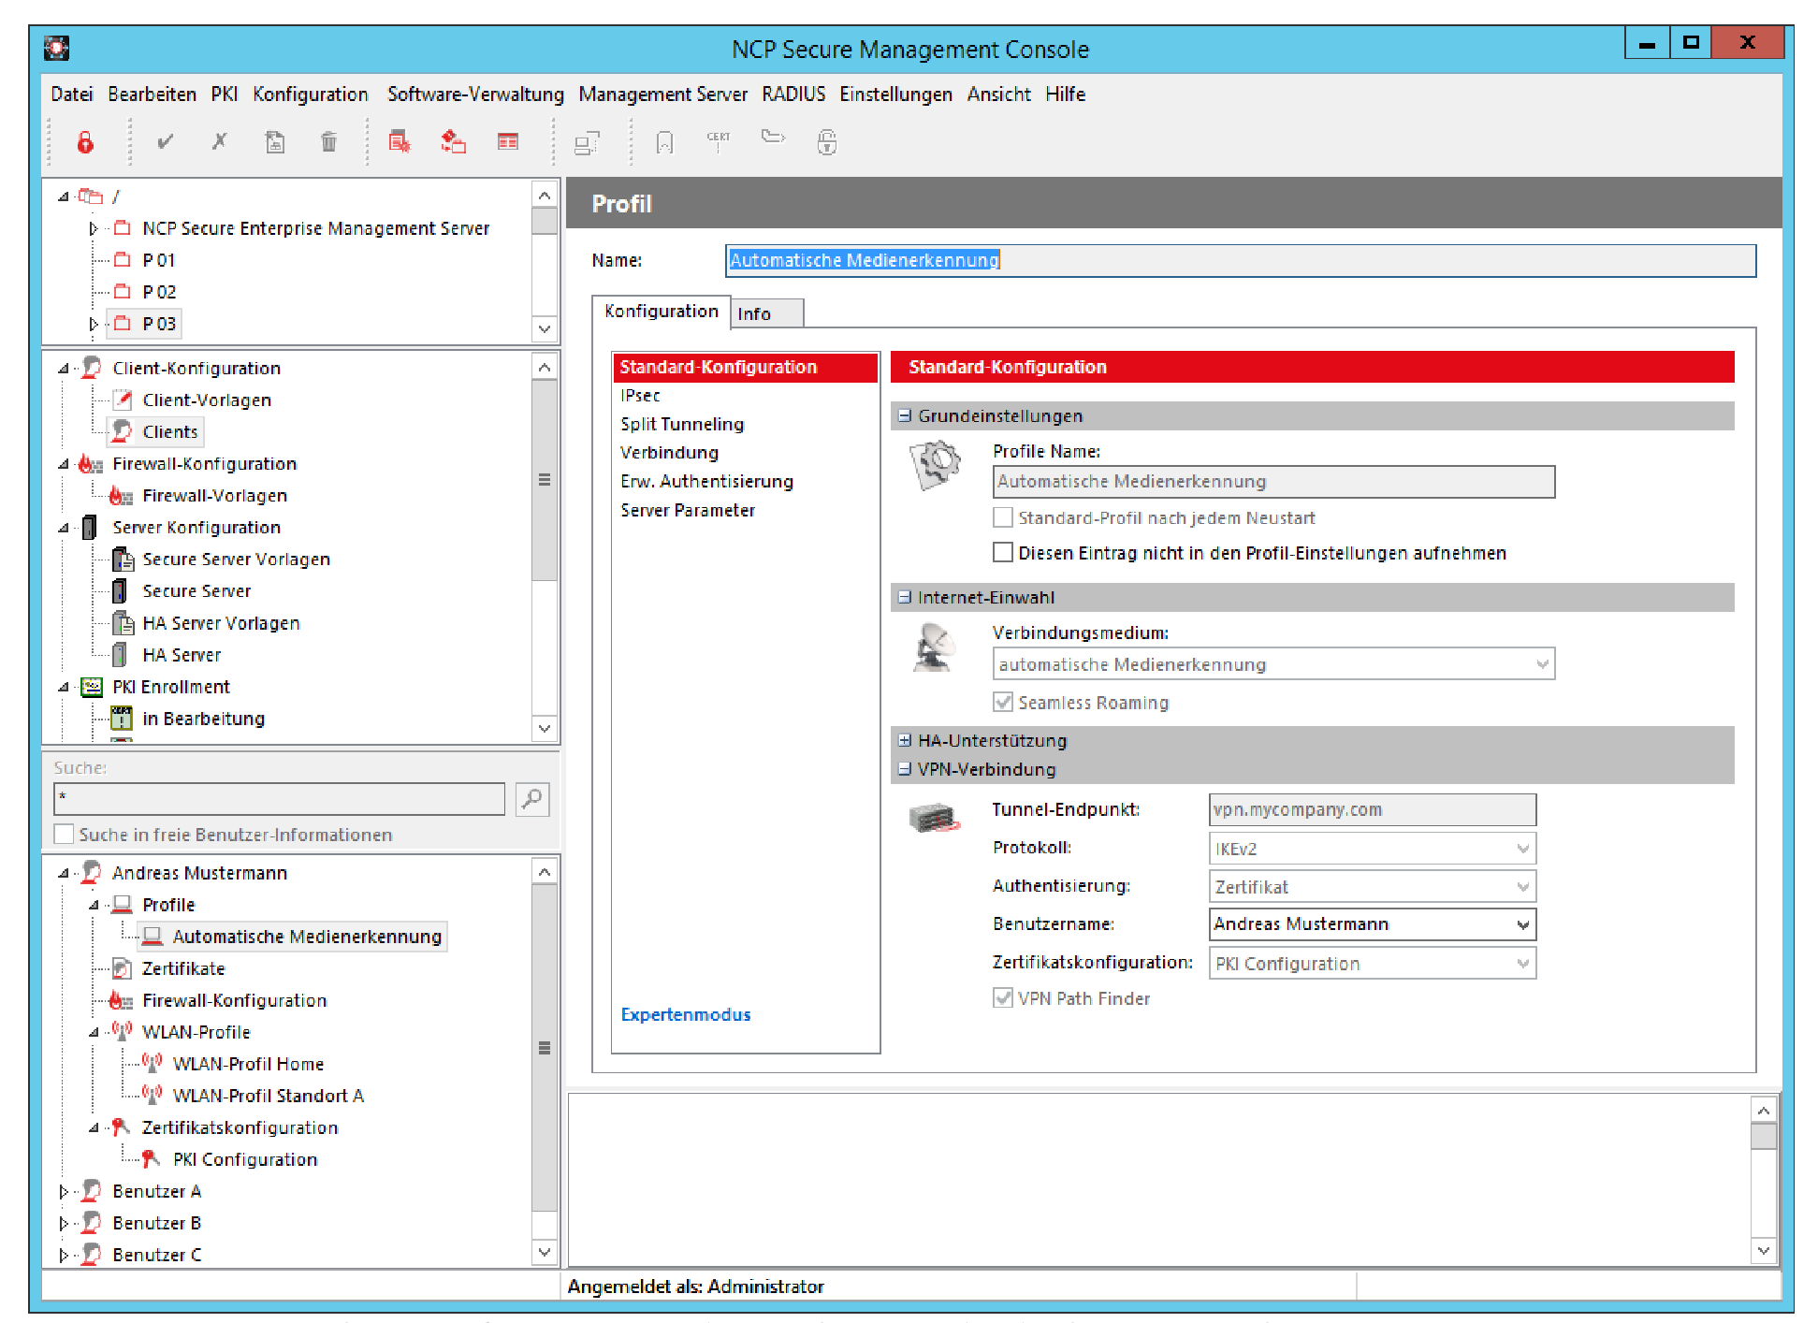This screenshot has width=1818, height=1323.
Task: Click the red tag and folder toolbar icon
Action: click(x=454, y=142)
